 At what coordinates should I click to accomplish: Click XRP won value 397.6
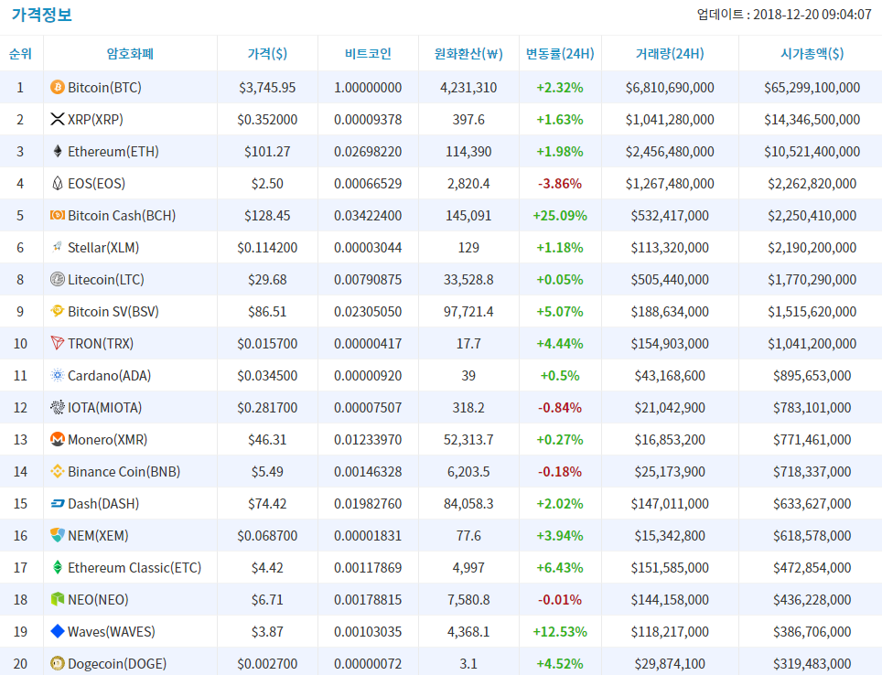(468, 120)
